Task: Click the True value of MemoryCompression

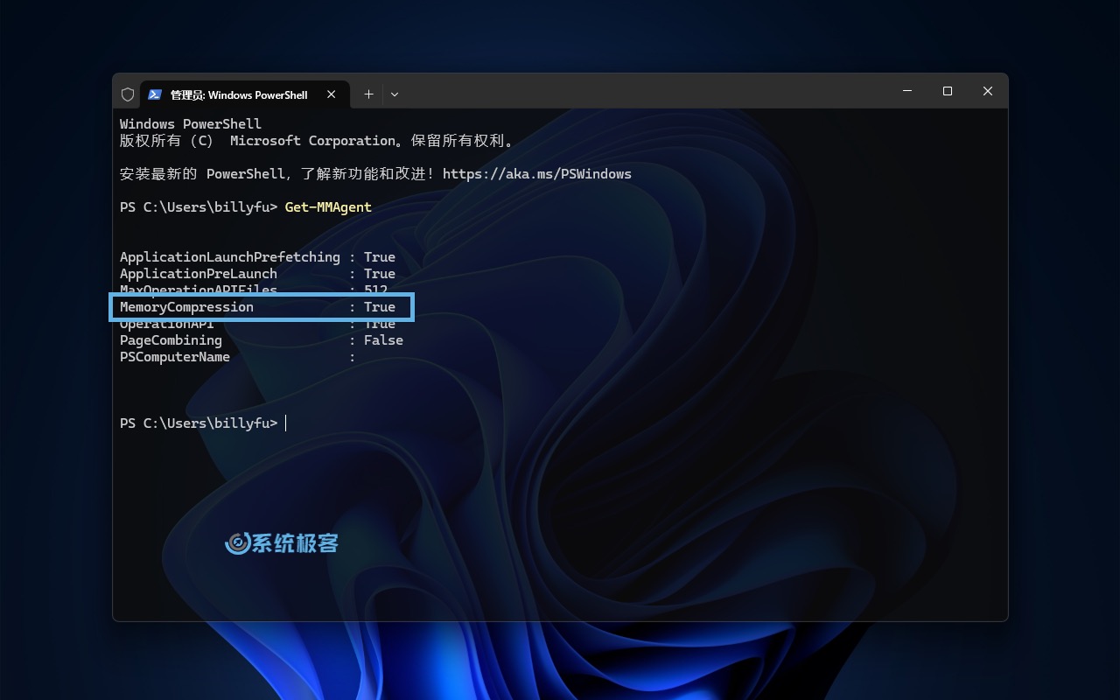Action: (x=380, y=307)
